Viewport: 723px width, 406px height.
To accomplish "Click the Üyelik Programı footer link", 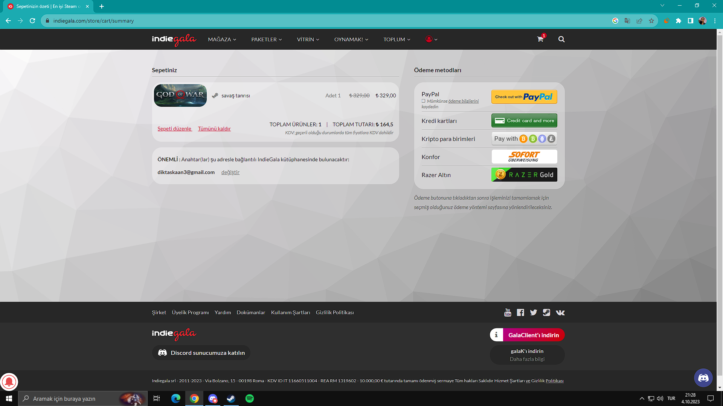I will (190, 313).
